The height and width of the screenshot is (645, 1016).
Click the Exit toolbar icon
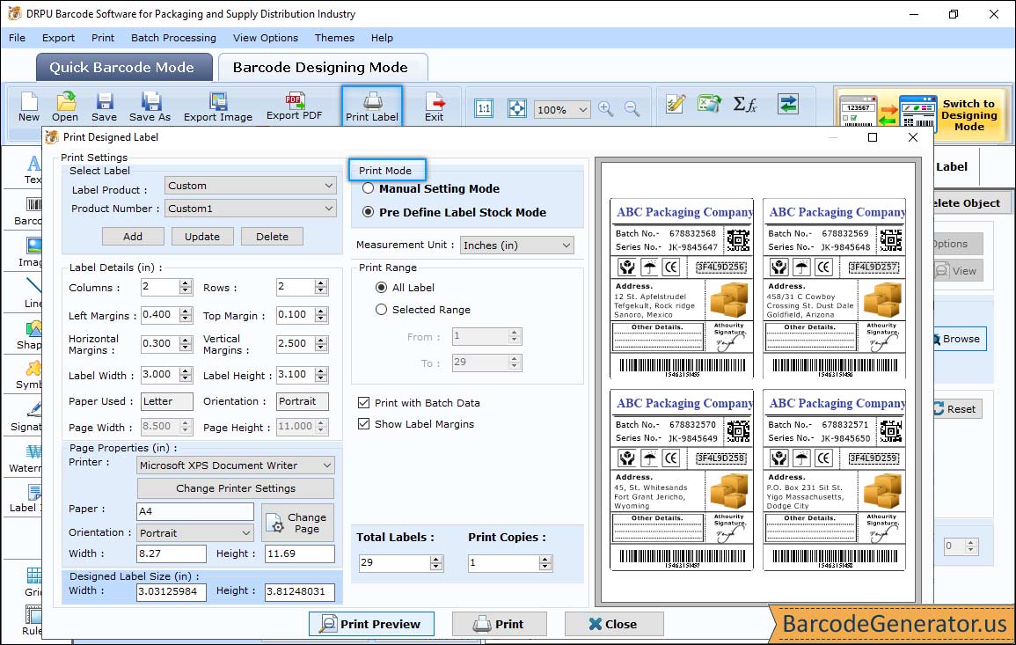click(435, 107)
